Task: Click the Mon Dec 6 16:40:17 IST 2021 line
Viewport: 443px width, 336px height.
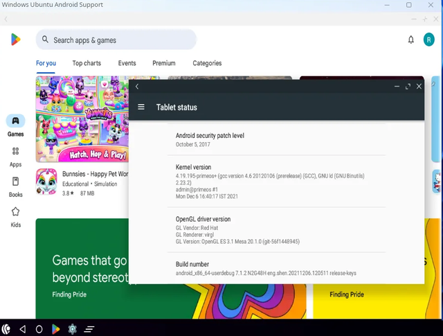Action: click(x=206, y=196)
